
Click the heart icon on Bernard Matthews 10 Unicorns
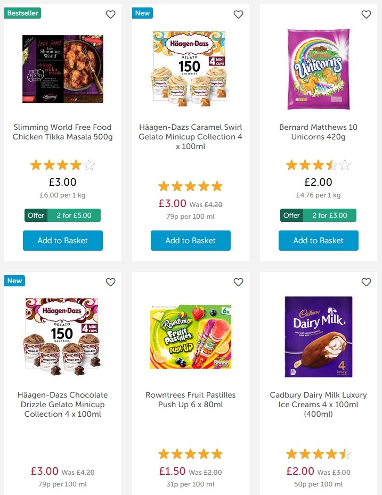coord(366,14)
